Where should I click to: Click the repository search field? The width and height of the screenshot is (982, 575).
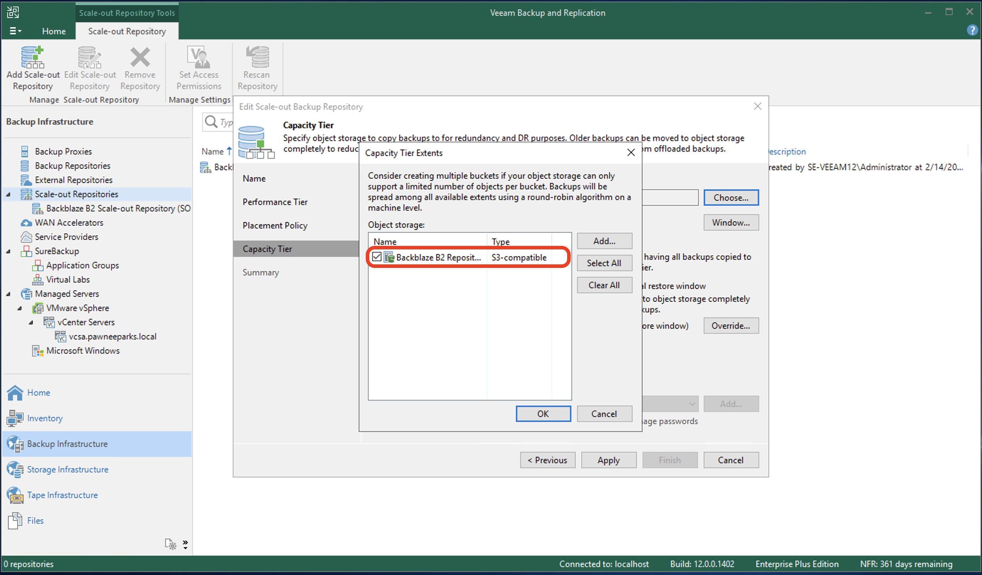[x=218, y=122]
